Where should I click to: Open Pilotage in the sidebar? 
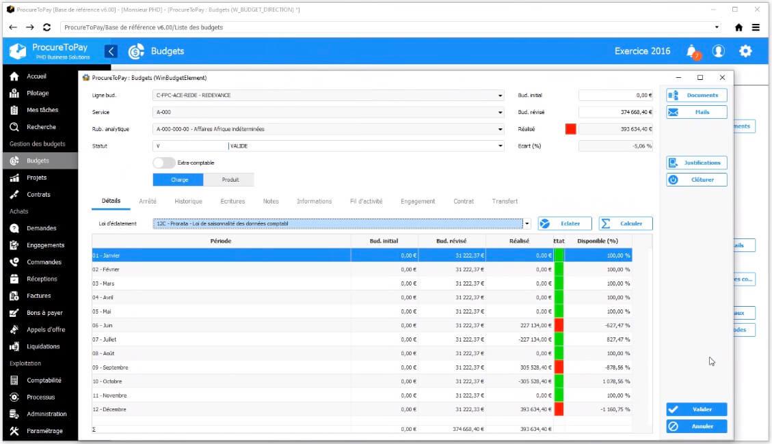38,93
